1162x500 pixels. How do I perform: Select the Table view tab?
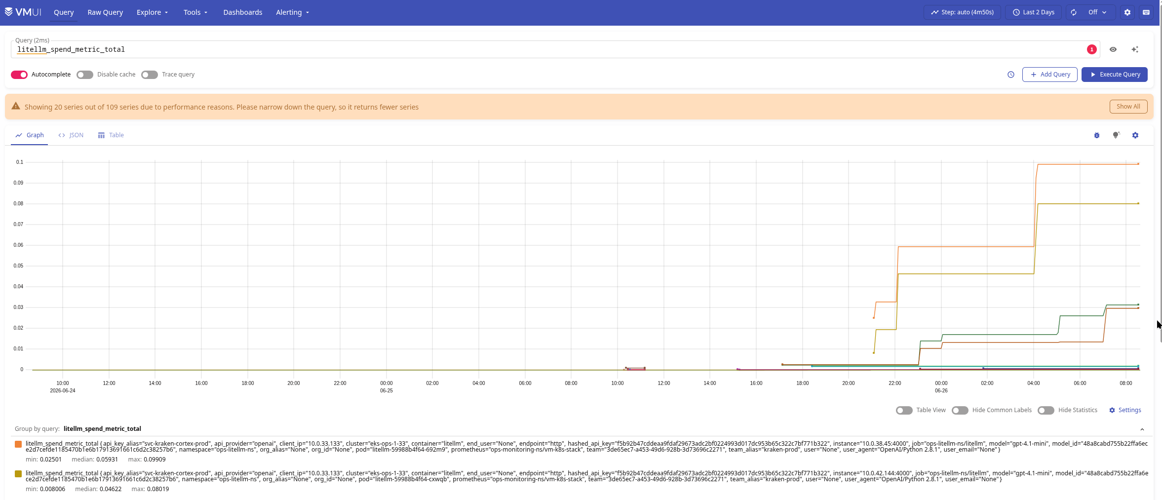pos(111,135)
